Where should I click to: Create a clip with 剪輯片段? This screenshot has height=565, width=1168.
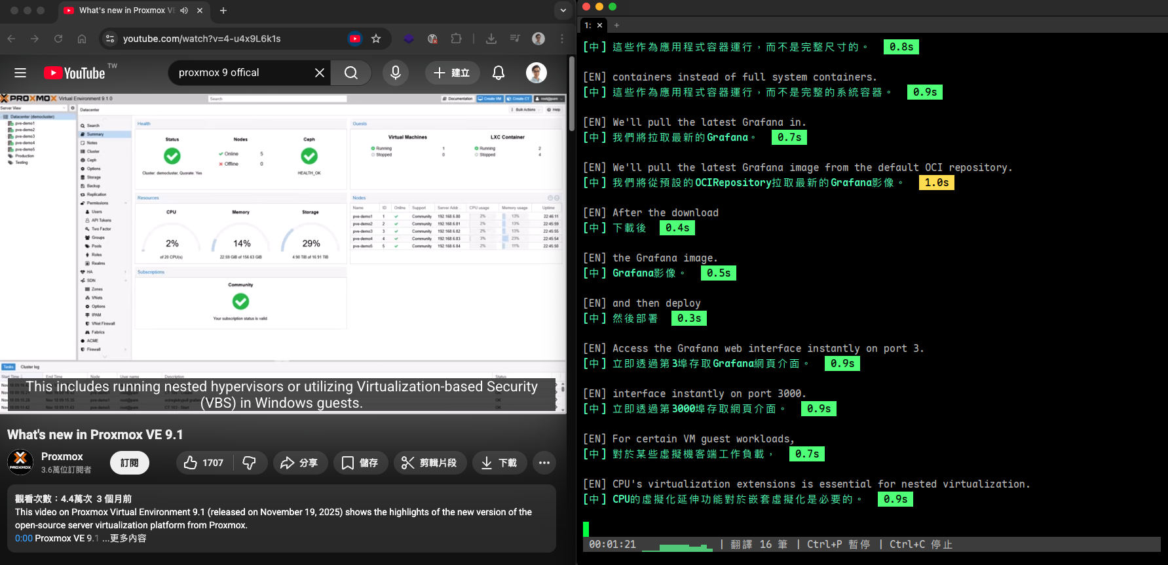click(430, 463)
